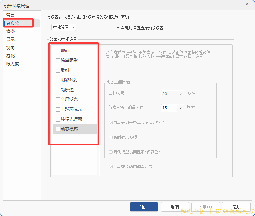Close the 设计环境属性 dialog
The height and width of the screenshot is (216, 255).
247,4
